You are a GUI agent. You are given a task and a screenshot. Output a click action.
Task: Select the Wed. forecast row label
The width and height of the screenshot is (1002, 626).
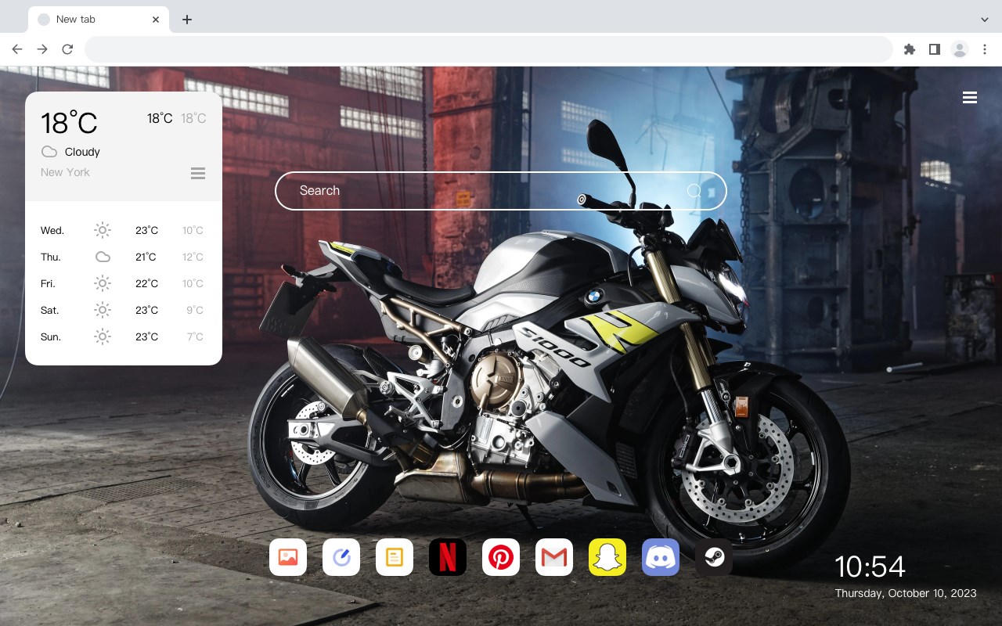pyautogui.click(x=52, y=231)
